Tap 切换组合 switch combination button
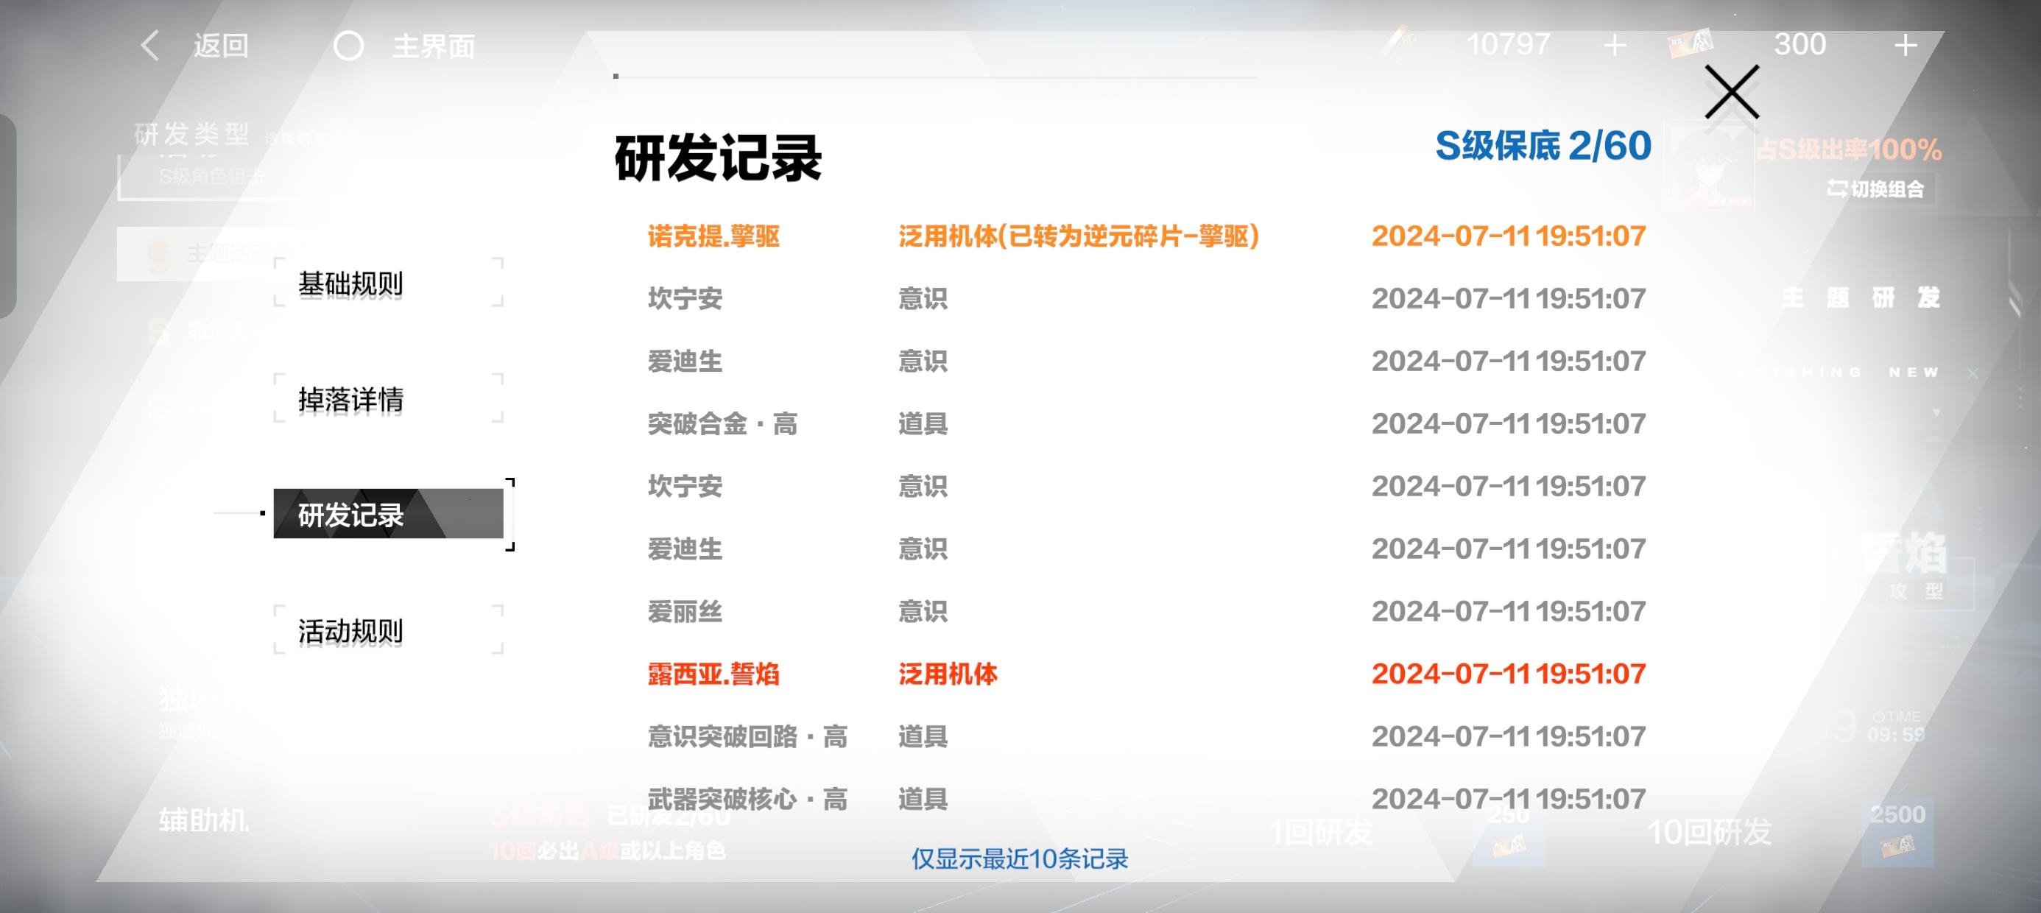This screenshot has height=913, width=2041. 1875,188
